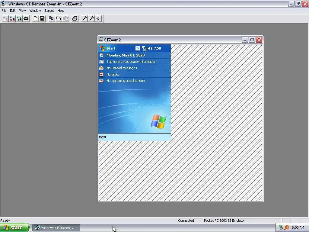309x232 pixels.
Task: Click the 8:00 AM system clock
Action: (298, 228)
